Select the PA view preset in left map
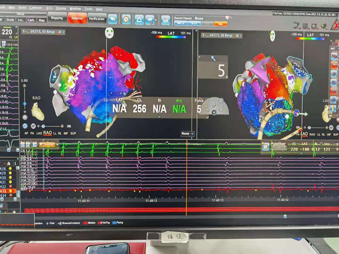 (x=32, y=133)
